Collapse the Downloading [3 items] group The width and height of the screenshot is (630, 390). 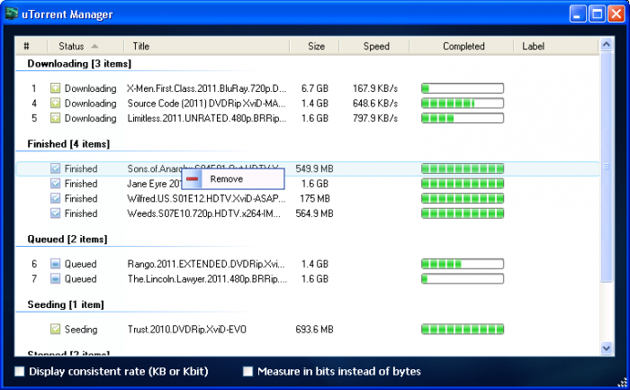coord(79,64)
